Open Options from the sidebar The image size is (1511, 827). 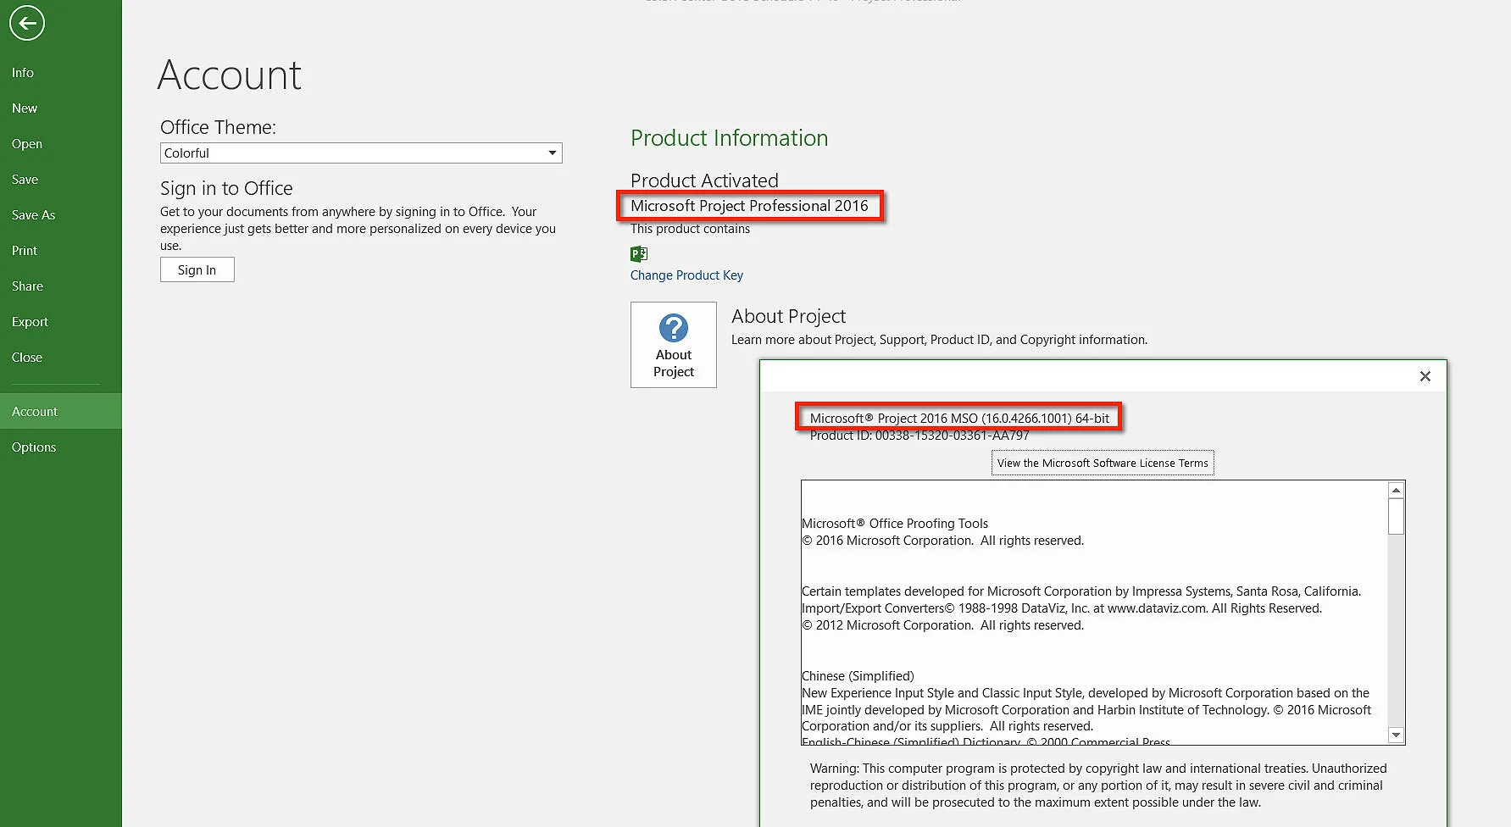point(34,447)
